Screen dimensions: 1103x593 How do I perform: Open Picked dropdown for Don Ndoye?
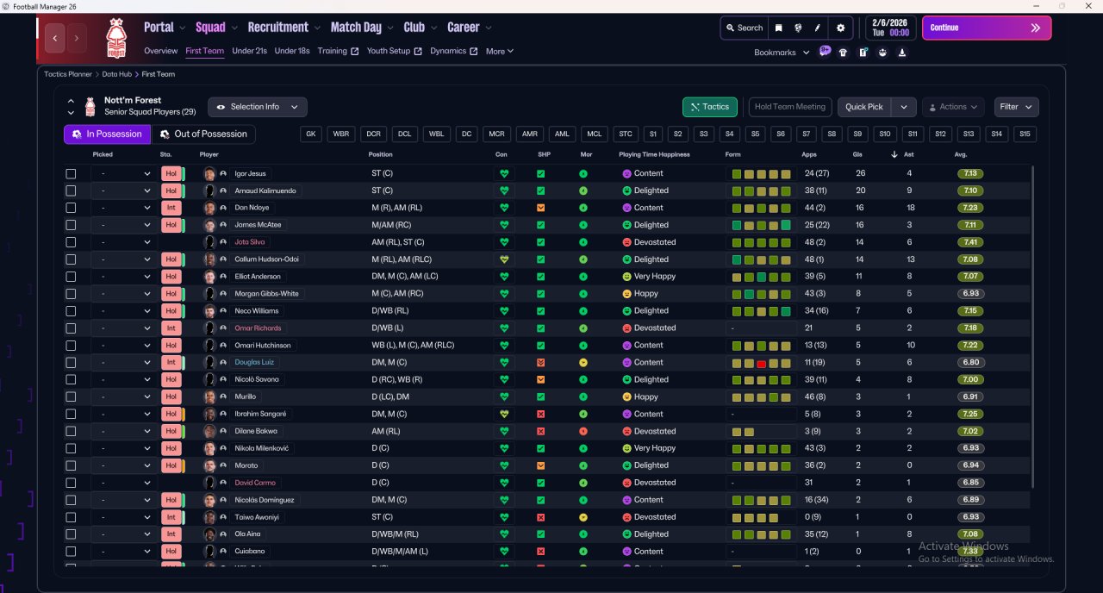tap(123, 208)
